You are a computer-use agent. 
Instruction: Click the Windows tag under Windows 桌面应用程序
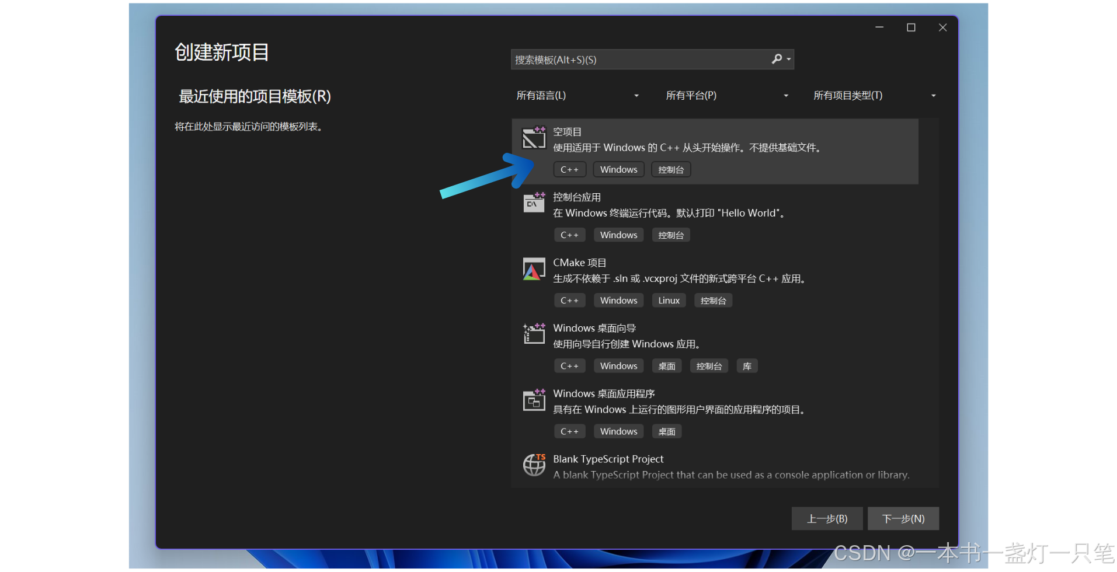[x=618, y=431]
